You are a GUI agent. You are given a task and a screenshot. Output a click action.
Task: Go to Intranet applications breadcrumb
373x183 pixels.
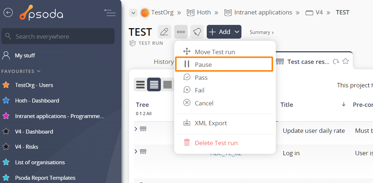(263, 12)
